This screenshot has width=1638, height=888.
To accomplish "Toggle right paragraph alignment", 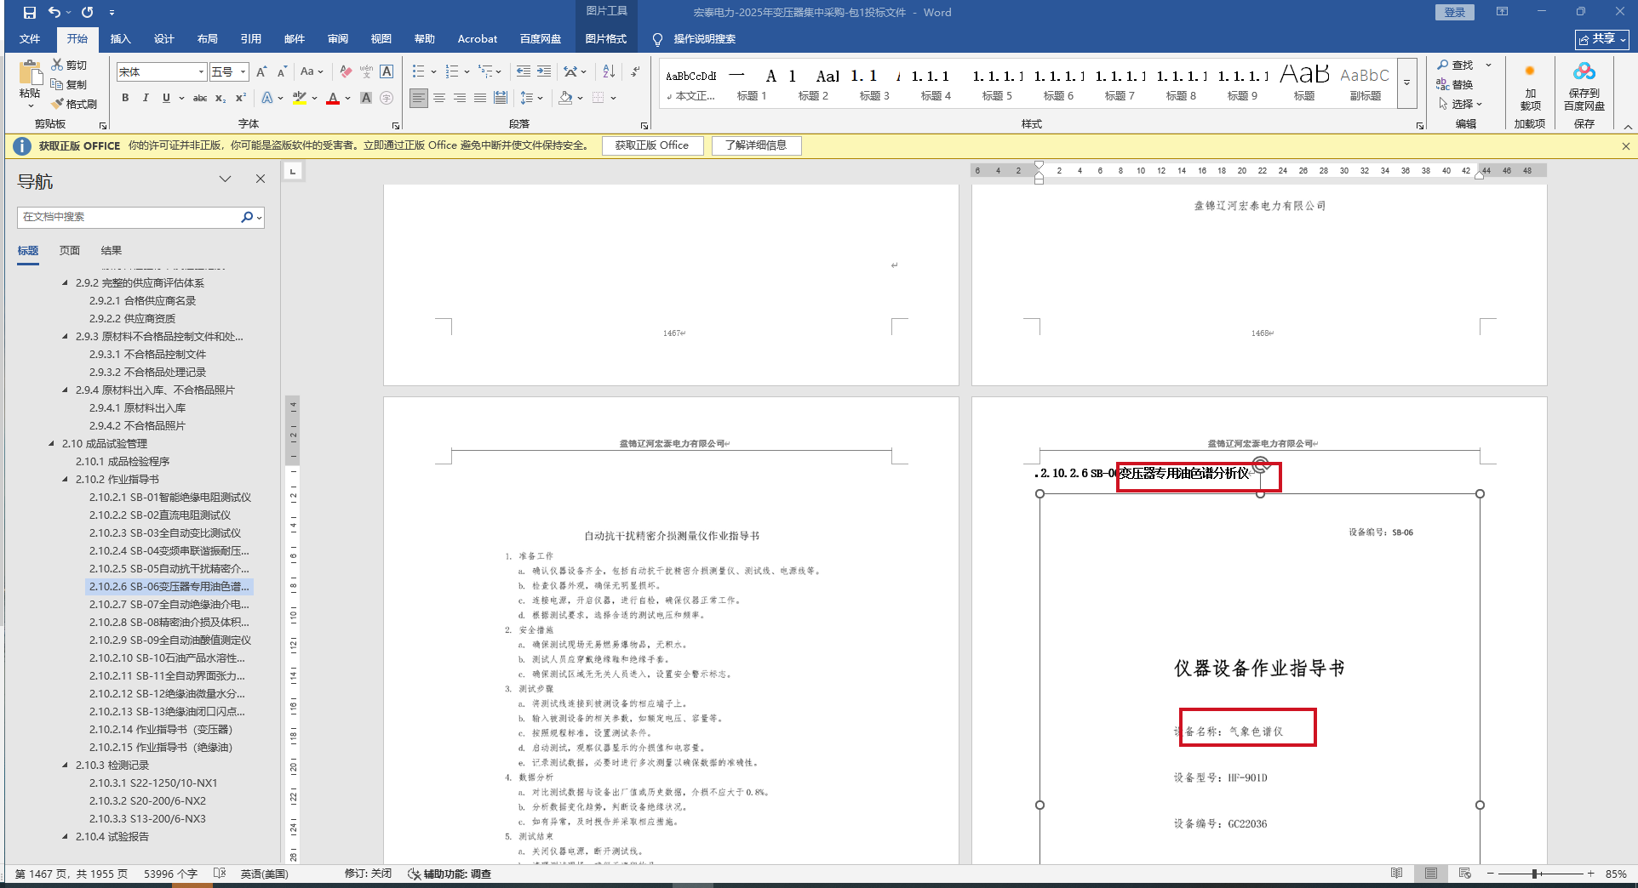I will coord(460,98).
